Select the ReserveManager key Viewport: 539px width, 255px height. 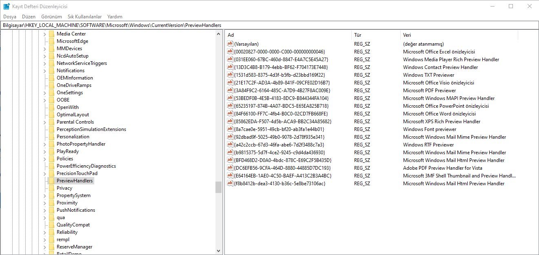(74, 247)
